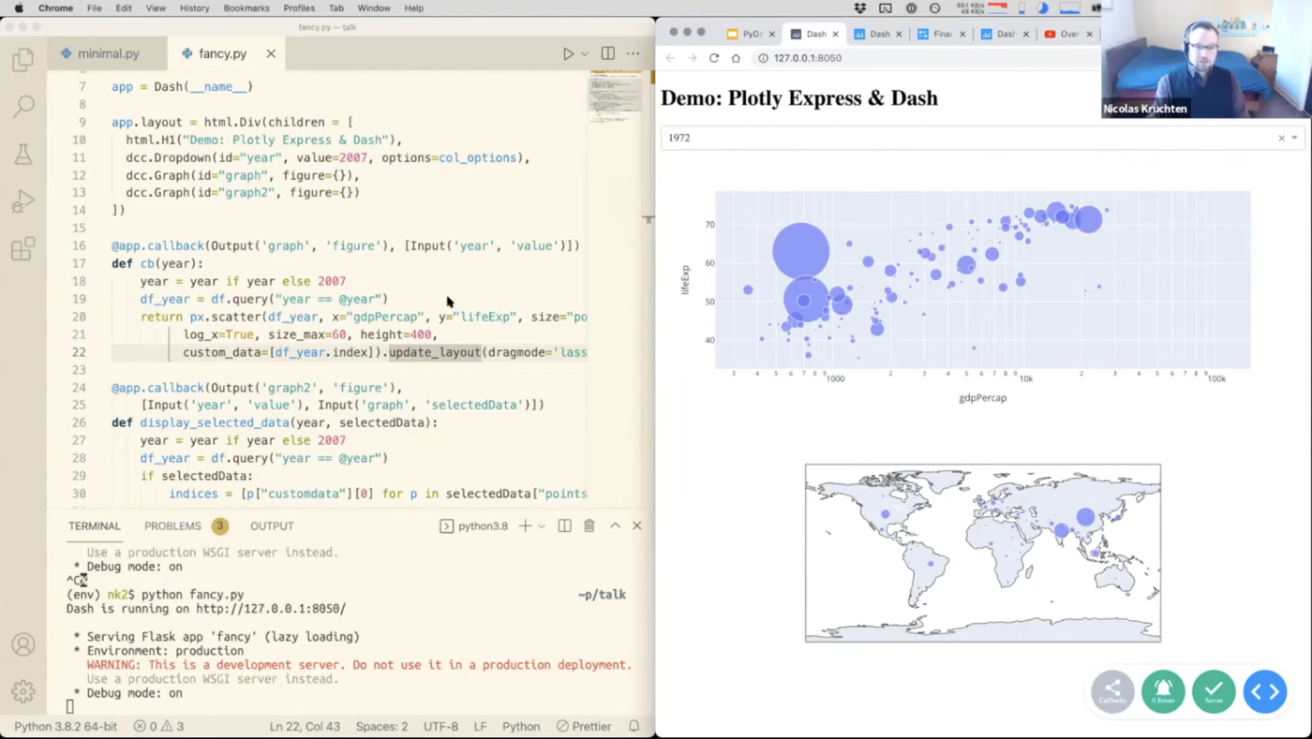
Task: Open the History menu
Action: point(194,7)
